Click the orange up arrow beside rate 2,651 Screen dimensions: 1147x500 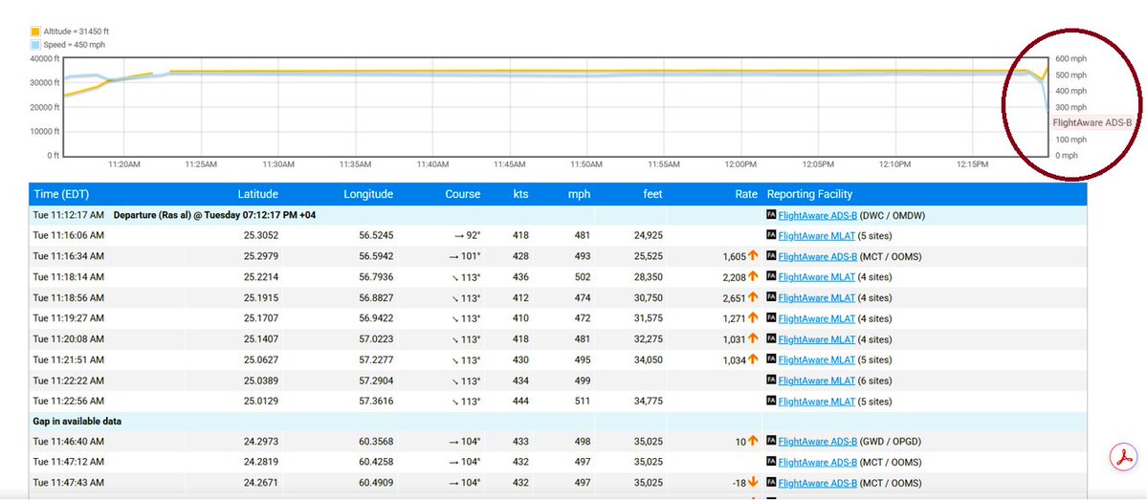coord(753,297)
